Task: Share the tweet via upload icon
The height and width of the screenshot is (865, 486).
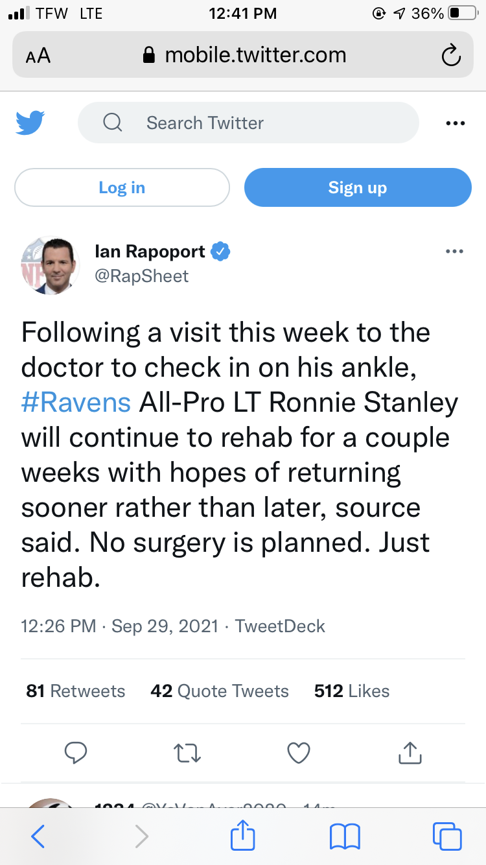Action: coord(410,752)
